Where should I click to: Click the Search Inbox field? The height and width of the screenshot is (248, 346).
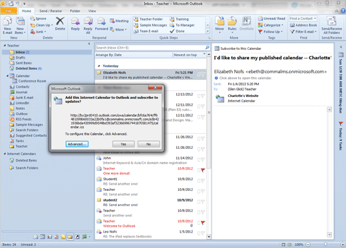150,48
